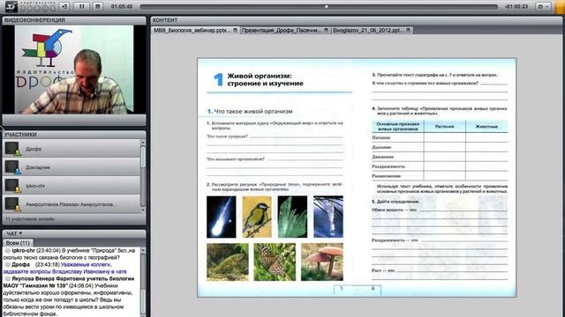565x317 pixels.
Task: Click participant name Амирсултанов Рамазан
Action: [x=71, y=204]
